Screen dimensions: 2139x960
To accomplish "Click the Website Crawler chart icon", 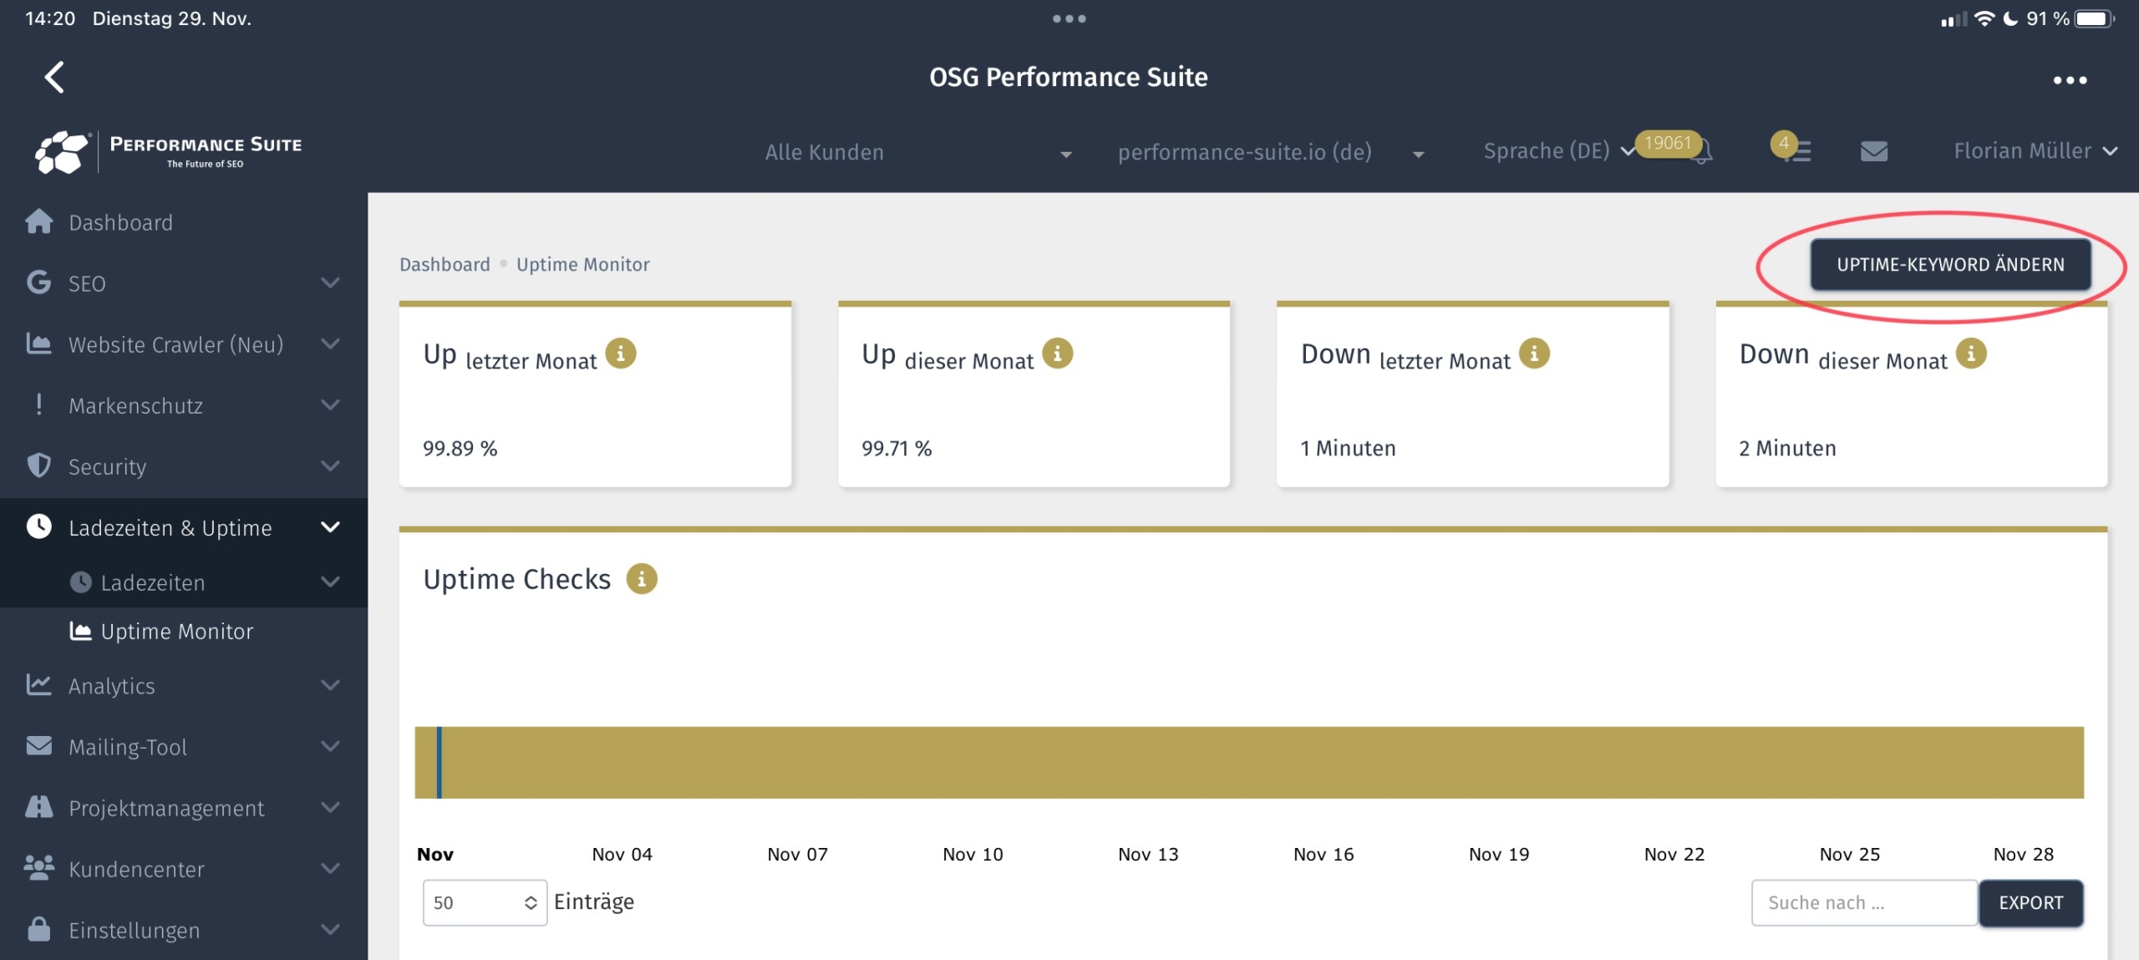I will point(38,343).
